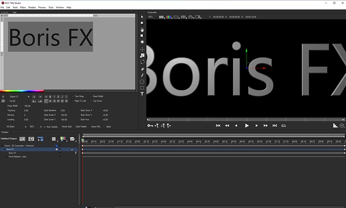
Task: Select the line drawing tool
Action: tap(142, 75)
